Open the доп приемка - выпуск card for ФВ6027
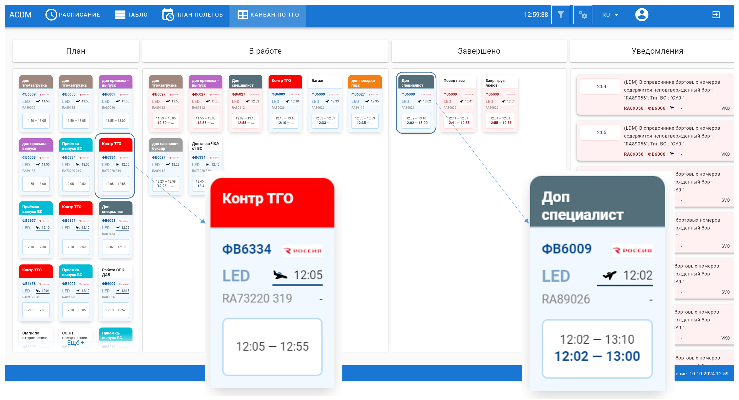This screenshot has width=739, height=400. coord(205,103)
